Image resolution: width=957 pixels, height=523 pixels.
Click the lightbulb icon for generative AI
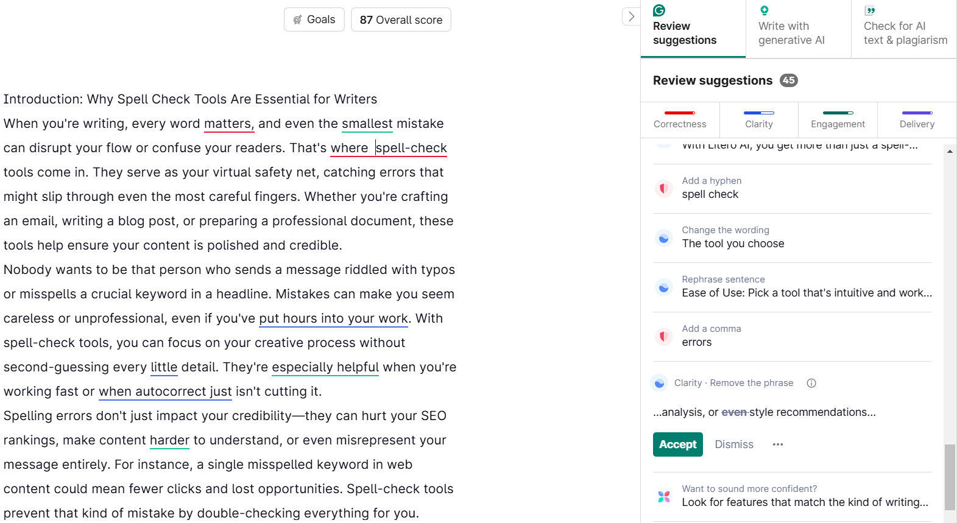point(765,10)
